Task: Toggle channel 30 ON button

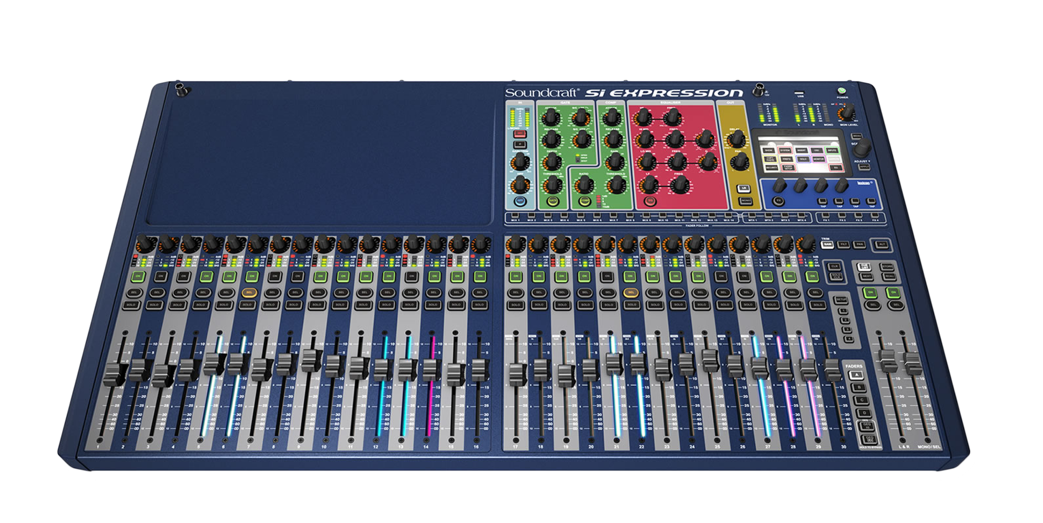Action: [811, 276]
